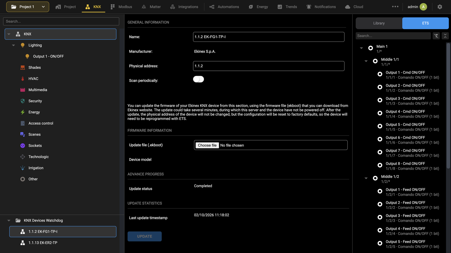Screen dimensions: 451x253
Task: Open the Project 1 dropdown
Action: (28, 7)
